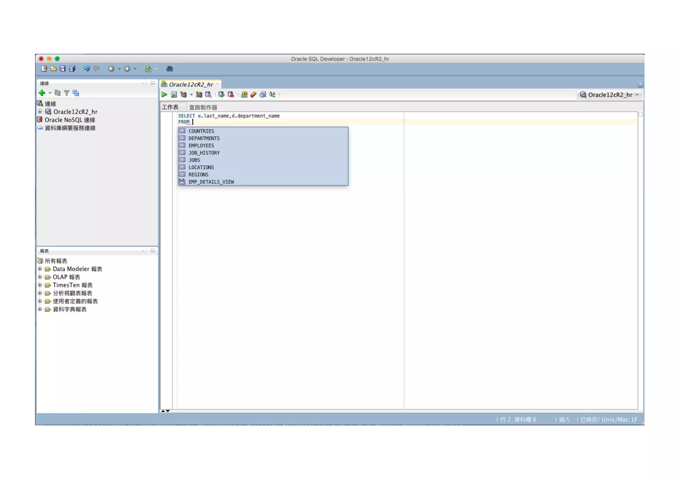Click the Unshared SQL Worksheet icon

pos(244,95)
